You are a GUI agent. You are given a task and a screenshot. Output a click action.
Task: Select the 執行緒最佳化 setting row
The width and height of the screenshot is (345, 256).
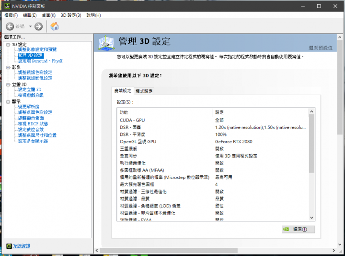coord(213,163)
